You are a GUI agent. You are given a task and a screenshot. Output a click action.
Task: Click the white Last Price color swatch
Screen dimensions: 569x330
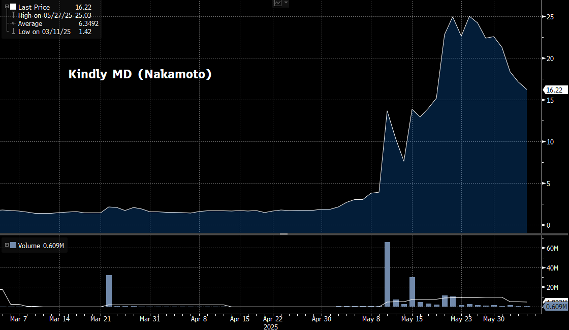pos(13,7)
